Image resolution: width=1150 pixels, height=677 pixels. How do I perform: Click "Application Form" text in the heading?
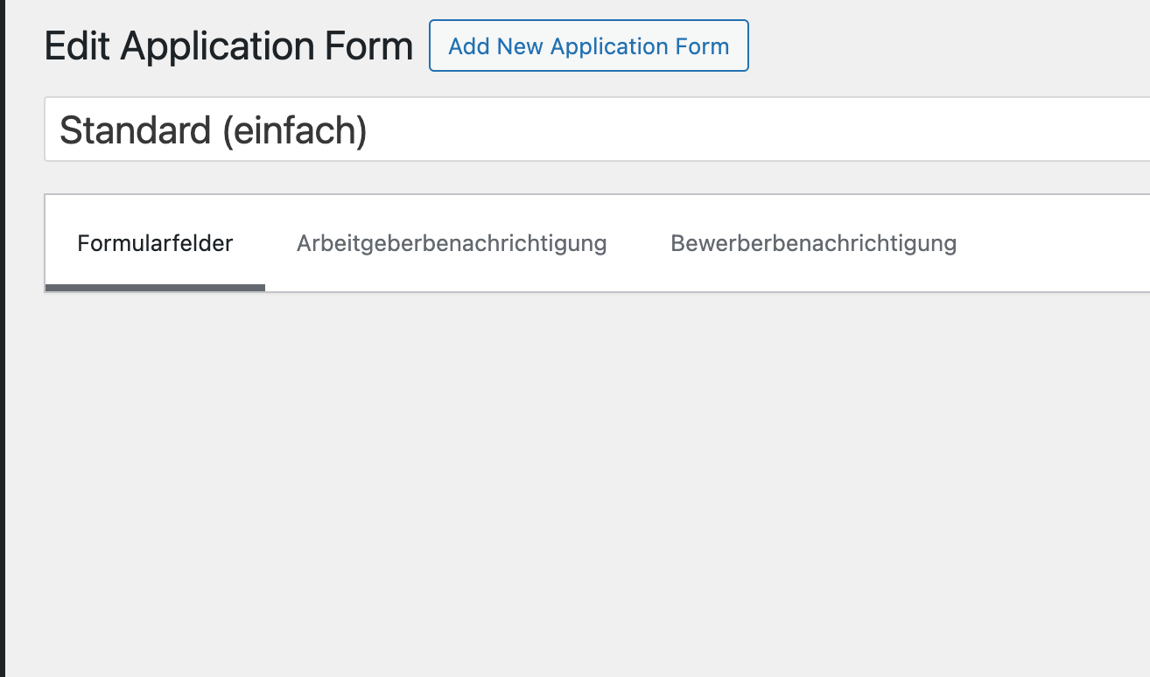267,45
